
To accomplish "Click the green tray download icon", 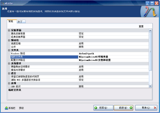I will pyautogui.click(x=6, y=108).
